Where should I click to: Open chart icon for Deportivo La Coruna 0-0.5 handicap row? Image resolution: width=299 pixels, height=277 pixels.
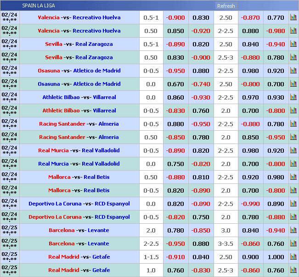[x=293, y=217]
